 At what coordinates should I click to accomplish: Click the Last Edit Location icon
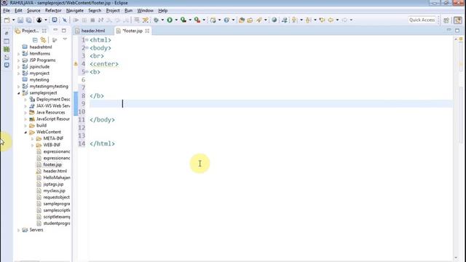(322, 20)
